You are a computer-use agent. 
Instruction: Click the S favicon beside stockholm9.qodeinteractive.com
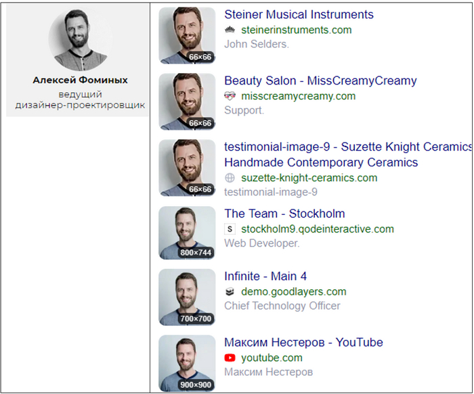click(230, 229)
